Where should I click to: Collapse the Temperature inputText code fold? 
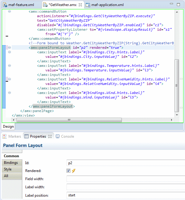9,65
